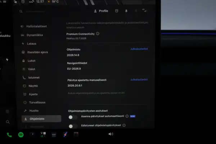216x144 pixels.
Task: Click the scheduled update version 2026.20.6.1
Action: point(75,85)
